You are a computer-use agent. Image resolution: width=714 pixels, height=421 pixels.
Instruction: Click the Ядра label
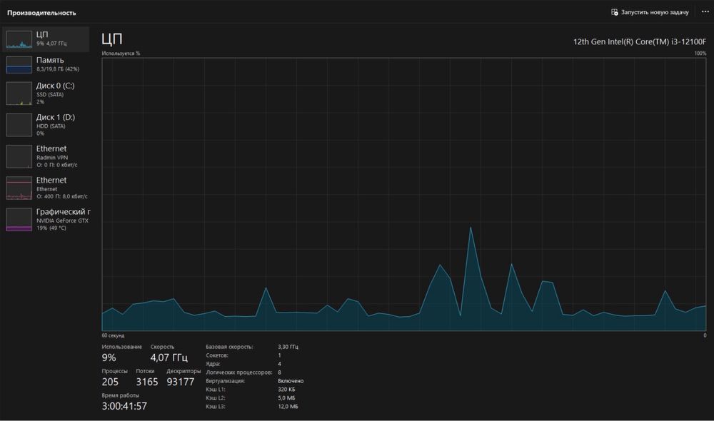(213, 364)
